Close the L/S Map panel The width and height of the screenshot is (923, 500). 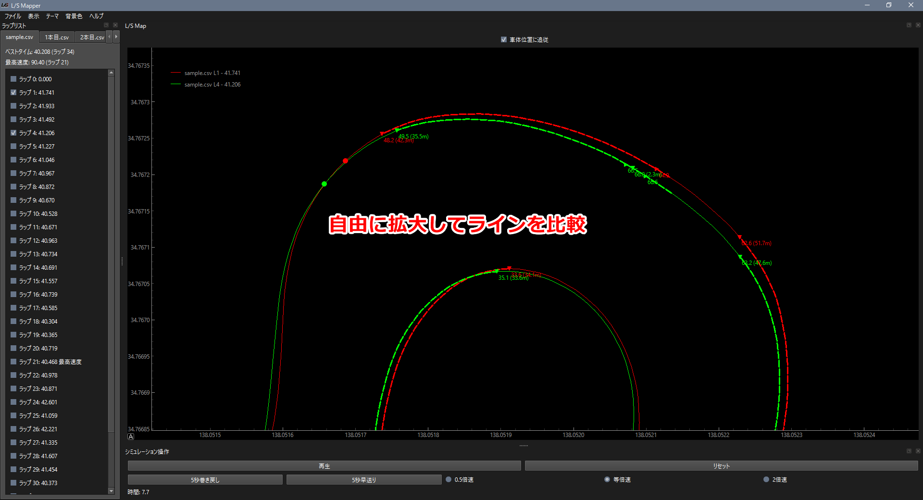click(918, 25)
